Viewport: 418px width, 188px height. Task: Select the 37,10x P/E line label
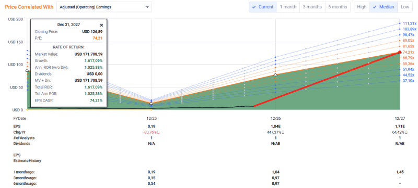tap(408, 80)
